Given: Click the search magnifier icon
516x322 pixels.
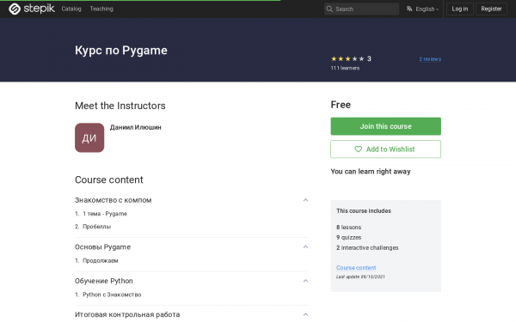Looking at the screenshot, I should pos(329,9).
